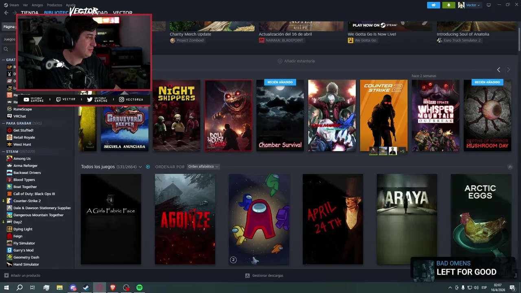This screenshot has width=521, height=293.
Task: Open the taskbar clock showing 02:07
Action: coord(498,288)
